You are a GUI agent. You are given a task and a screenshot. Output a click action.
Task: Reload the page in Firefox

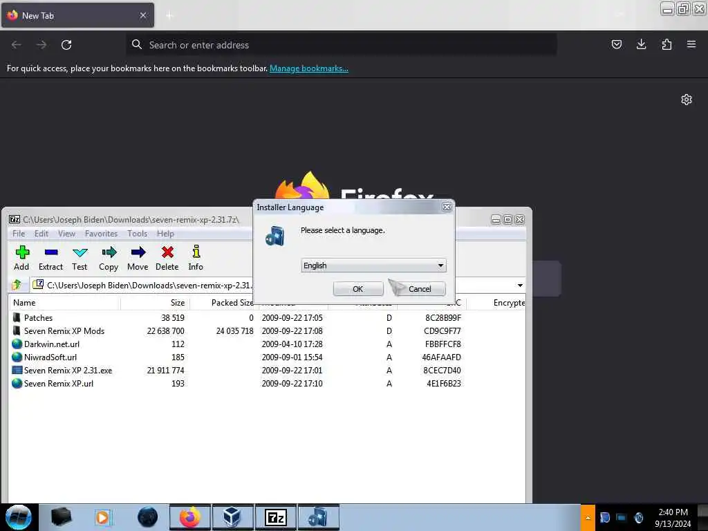pyautogui.click(x=66, y=45)
